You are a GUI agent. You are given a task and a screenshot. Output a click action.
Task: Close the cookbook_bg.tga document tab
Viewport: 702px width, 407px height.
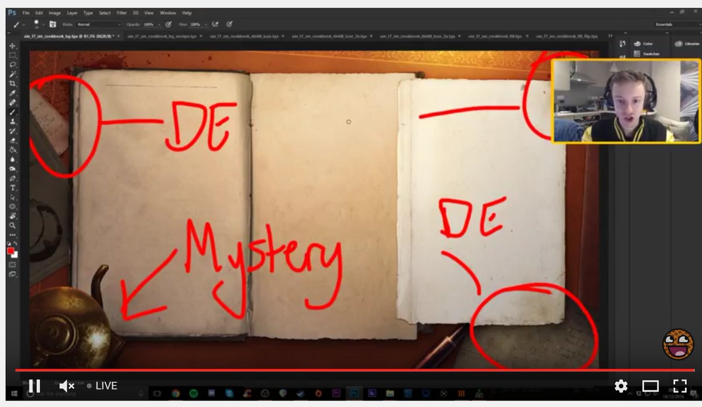click(x=119, y=36)
